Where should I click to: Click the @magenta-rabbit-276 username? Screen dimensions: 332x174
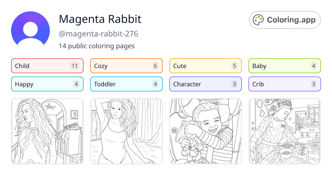98,34
